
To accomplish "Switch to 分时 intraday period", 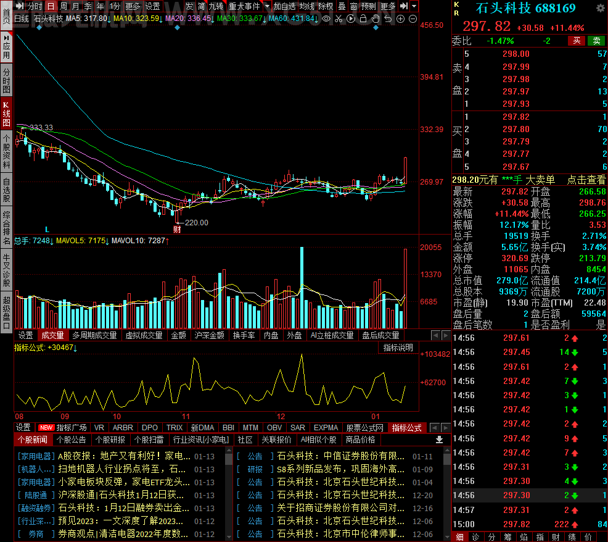I will coord(35,6).
